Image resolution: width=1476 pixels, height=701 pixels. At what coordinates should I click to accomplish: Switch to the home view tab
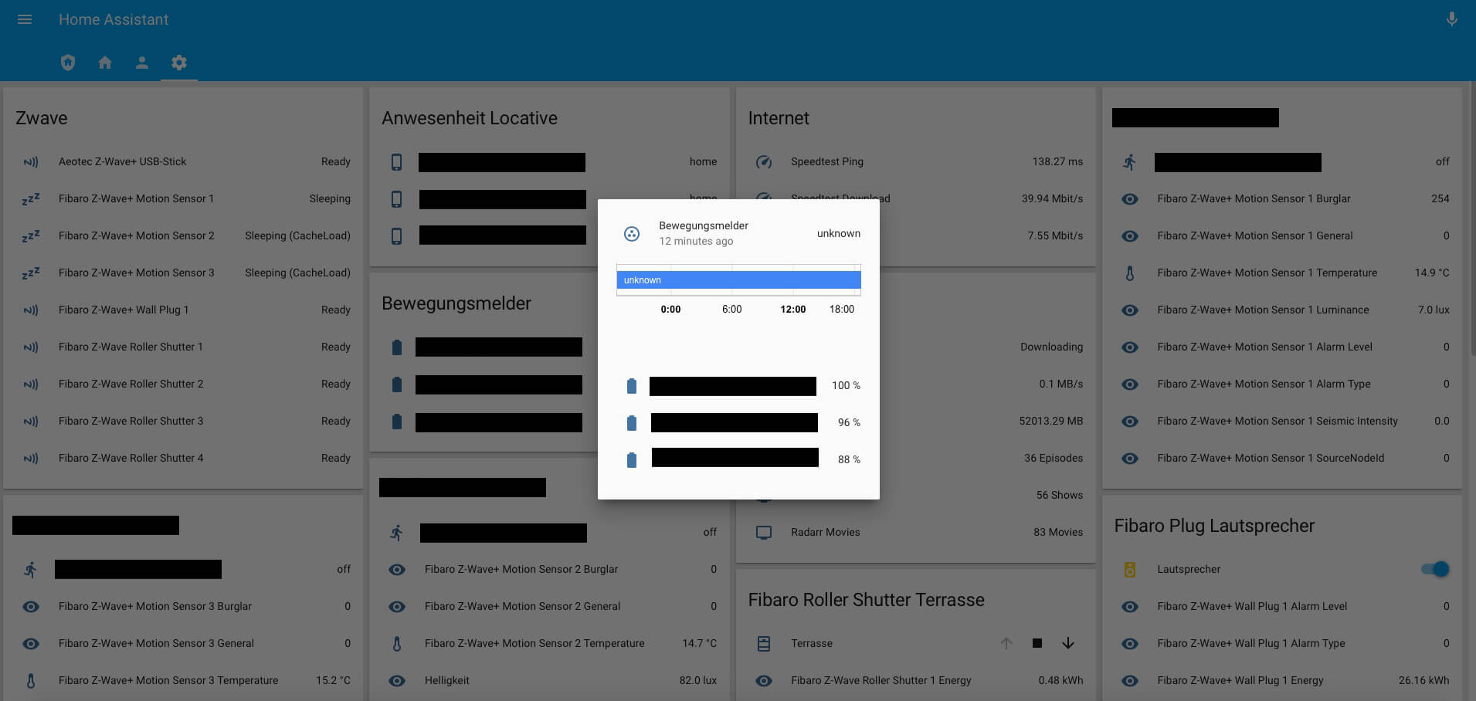(105, 63)
